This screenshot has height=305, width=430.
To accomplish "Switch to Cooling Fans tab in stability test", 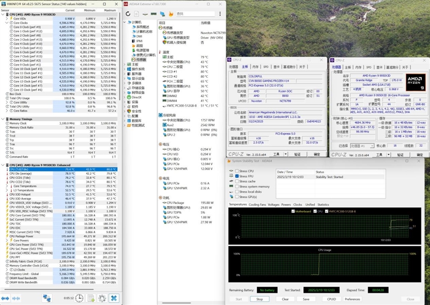I will pyautogui.click(x=257, y=205).
